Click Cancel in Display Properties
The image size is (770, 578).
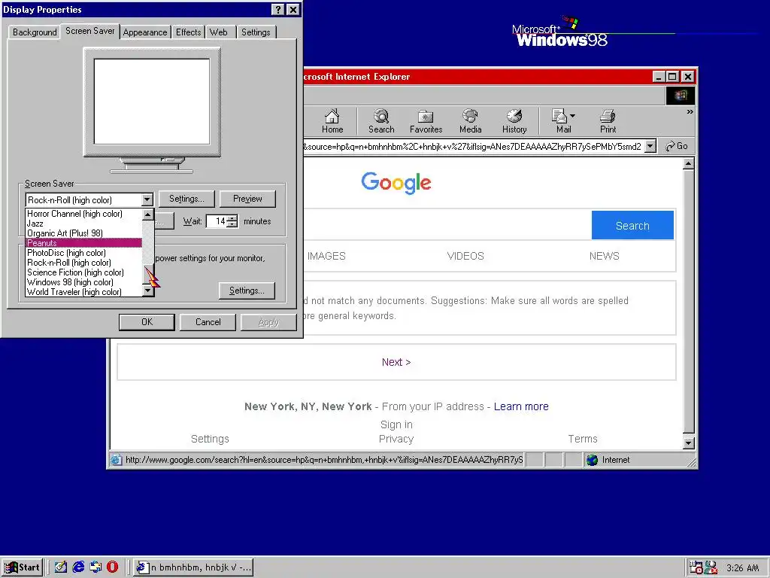(208, 322)
